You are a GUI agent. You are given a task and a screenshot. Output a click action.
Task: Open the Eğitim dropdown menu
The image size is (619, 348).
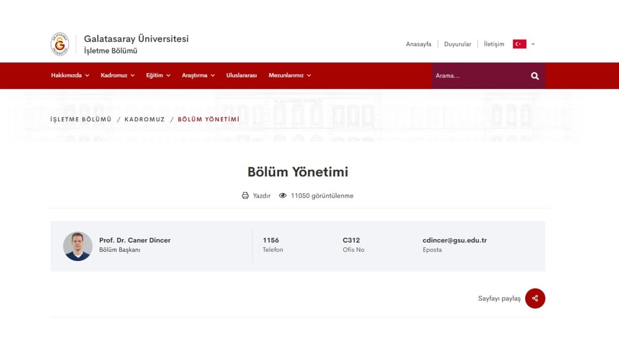click(158, 75)
